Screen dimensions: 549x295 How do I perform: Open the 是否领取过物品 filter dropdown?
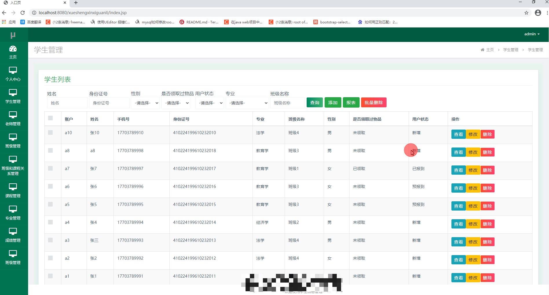176,103
